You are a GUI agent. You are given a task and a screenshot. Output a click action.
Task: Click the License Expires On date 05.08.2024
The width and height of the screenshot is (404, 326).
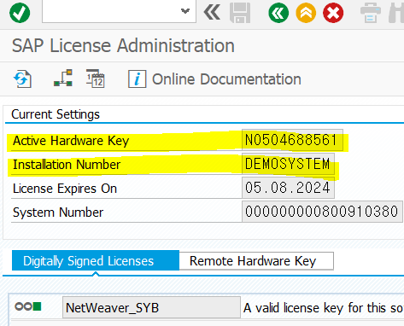click(x=288, y=188)
